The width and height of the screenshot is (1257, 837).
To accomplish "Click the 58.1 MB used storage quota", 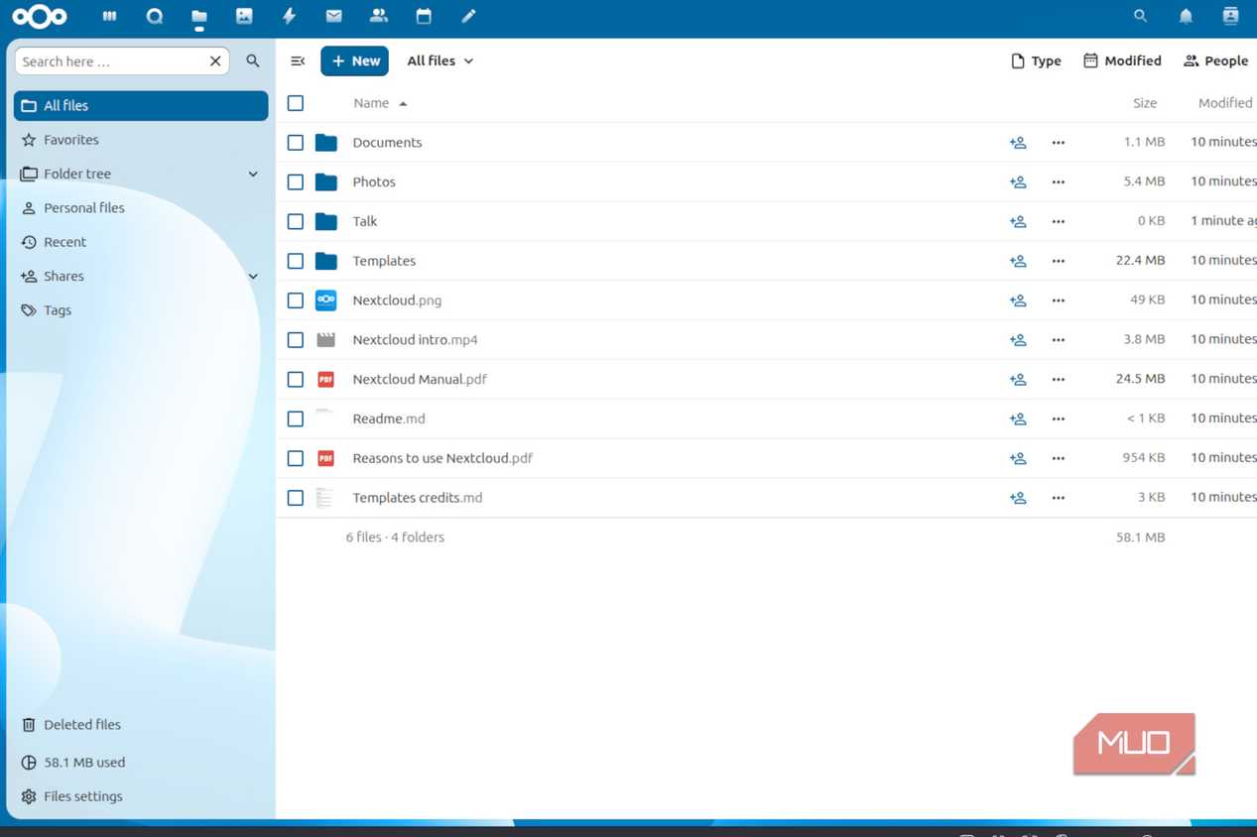I will click(x=141, y=763).
